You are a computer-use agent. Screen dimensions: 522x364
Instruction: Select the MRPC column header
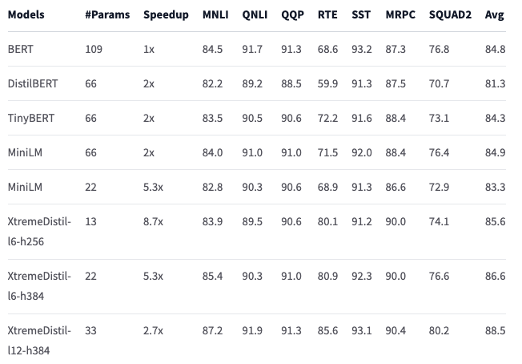click(x=401, y=15)
